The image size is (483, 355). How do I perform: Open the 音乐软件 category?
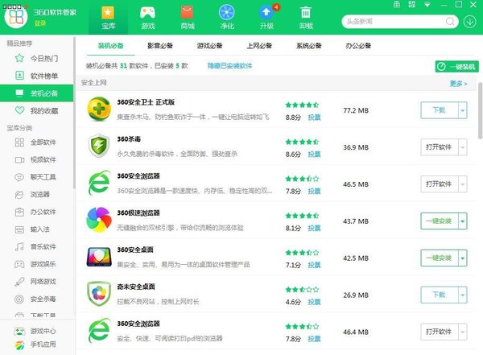point(37,246)
